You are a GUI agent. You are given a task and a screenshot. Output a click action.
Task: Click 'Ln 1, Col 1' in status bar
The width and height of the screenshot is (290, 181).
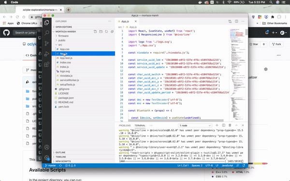coord(183,166)
